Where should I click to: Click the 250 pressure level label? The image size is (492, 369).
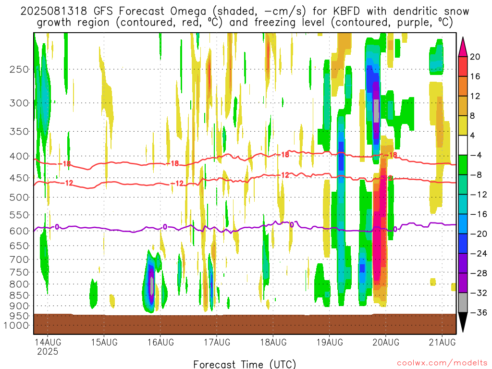(x=19, y=69)
